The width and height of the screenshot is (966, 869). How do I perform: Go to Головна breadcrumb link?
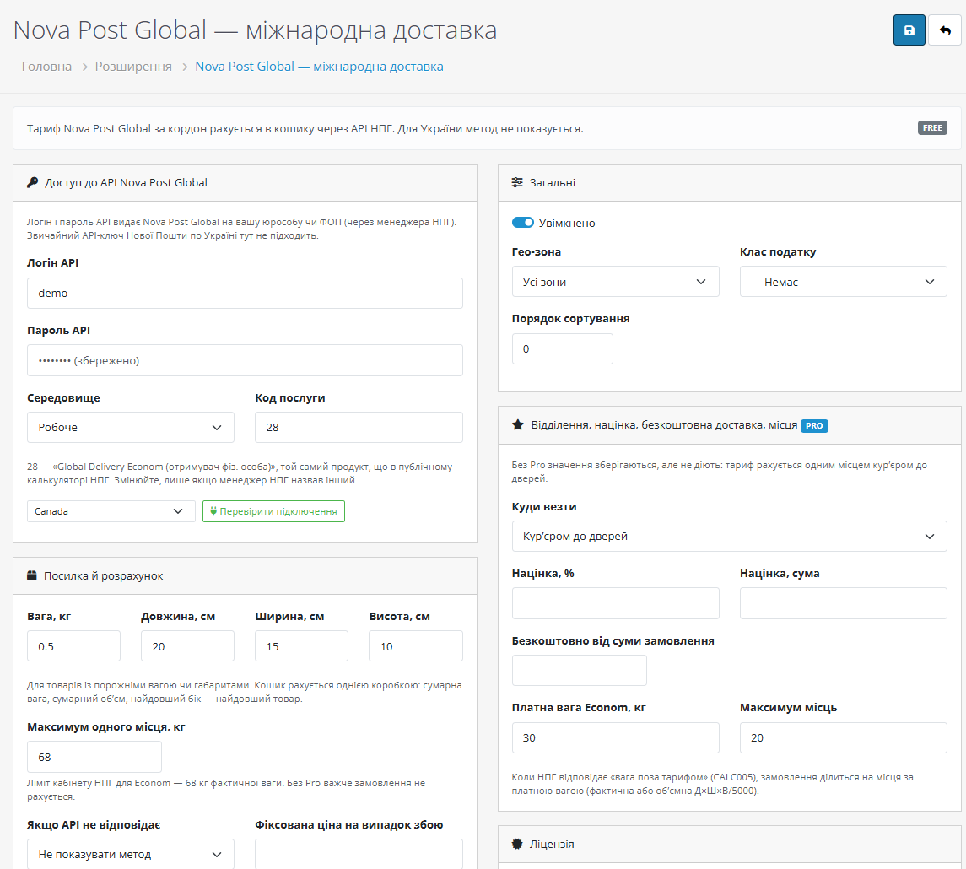click(x=46, y=67)
